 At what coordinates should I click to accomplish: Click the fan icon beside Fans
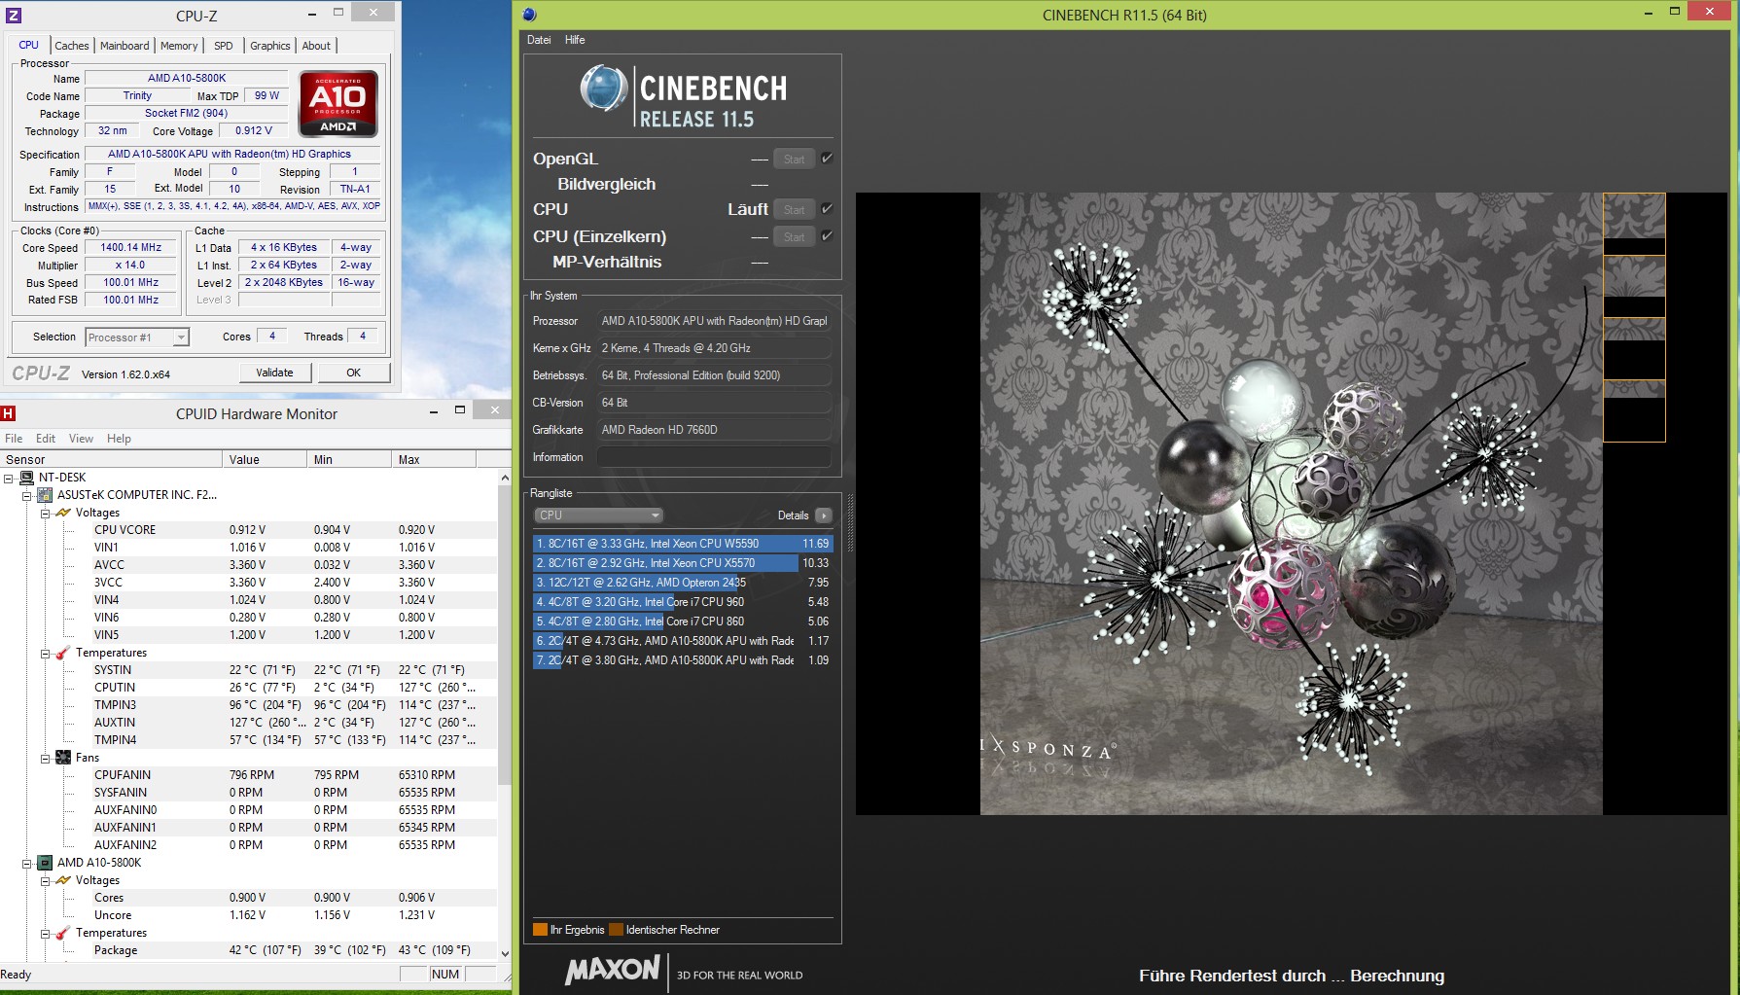point(63,758)
